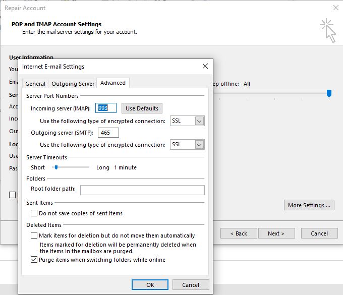Click the Use Defaults button

click(142, 108)
